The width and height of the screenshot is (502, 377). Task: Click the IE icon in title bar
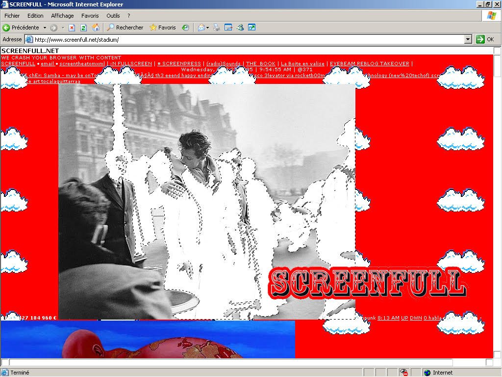pos(4,4)
